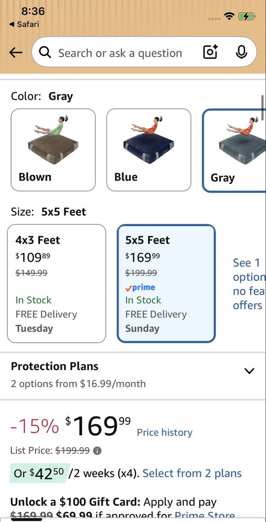Focus the Search or ask a question field
The image size is (266, 522).
click(x=120, y=53)
